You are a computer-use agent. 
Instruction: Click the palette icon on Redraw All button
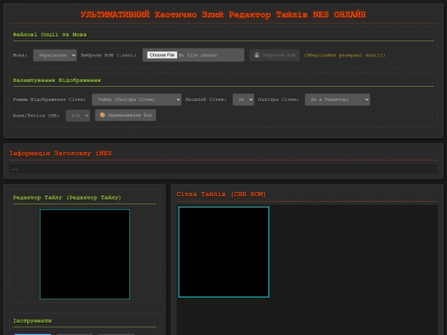pos(103,115)
